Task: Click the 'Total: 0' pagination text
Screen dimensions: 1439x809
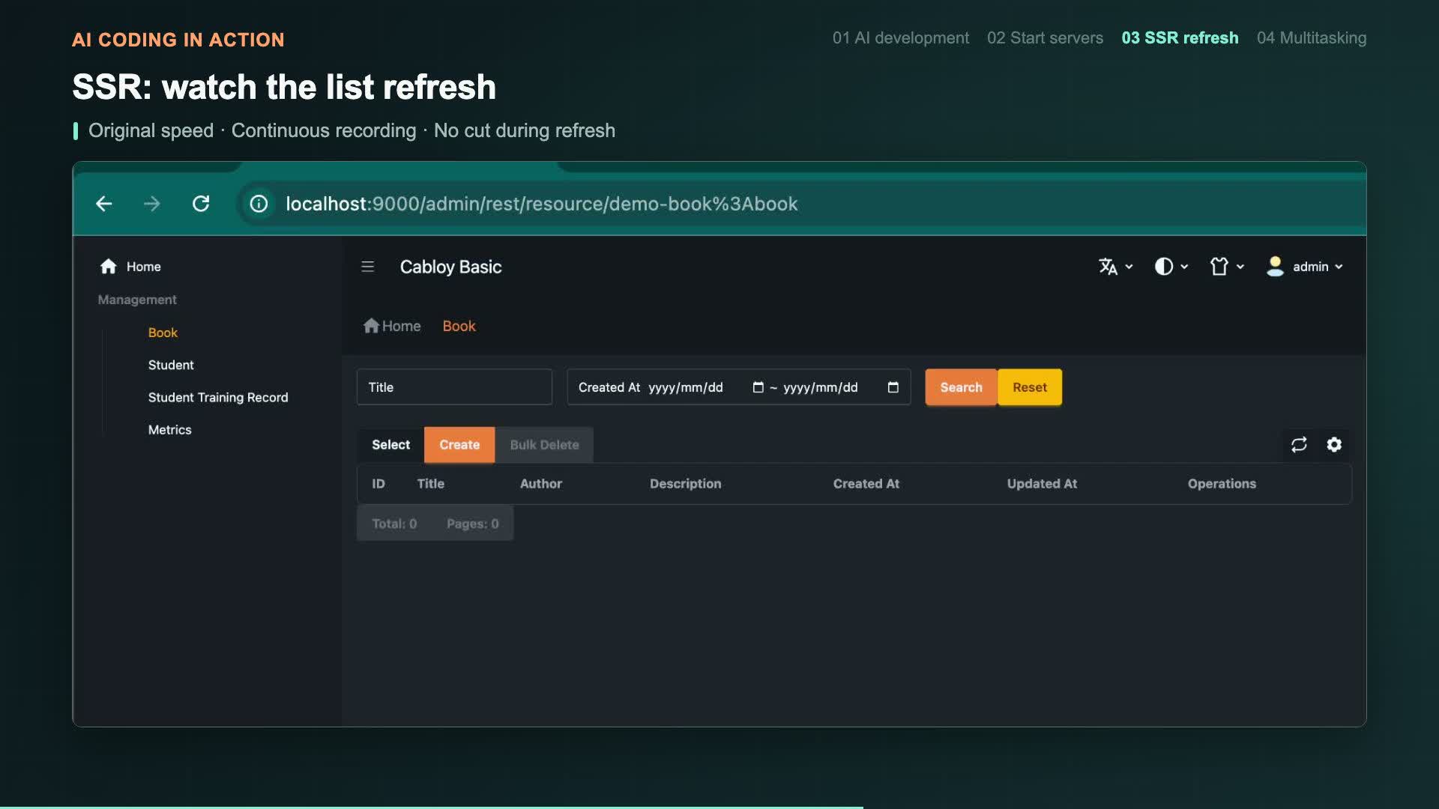Action: point(394,524)
